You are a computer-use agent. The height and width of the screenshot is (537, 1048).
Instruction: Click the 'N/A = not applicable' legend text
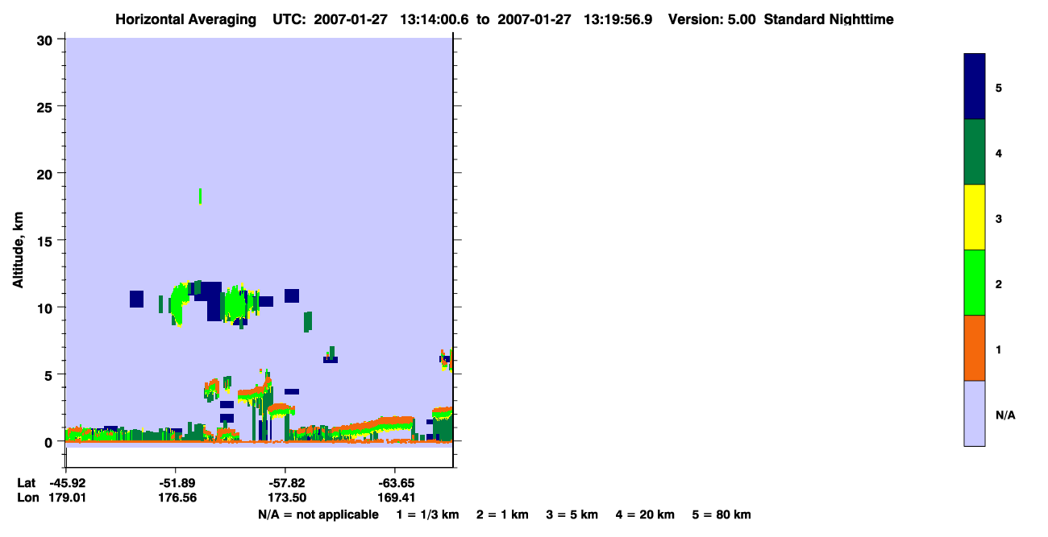pos(318,514)
